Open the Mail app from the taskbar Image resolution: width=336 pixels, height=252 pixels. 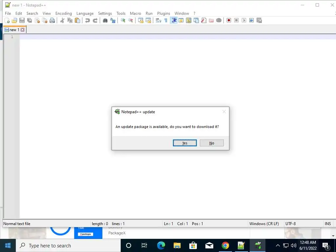point(209,245)
